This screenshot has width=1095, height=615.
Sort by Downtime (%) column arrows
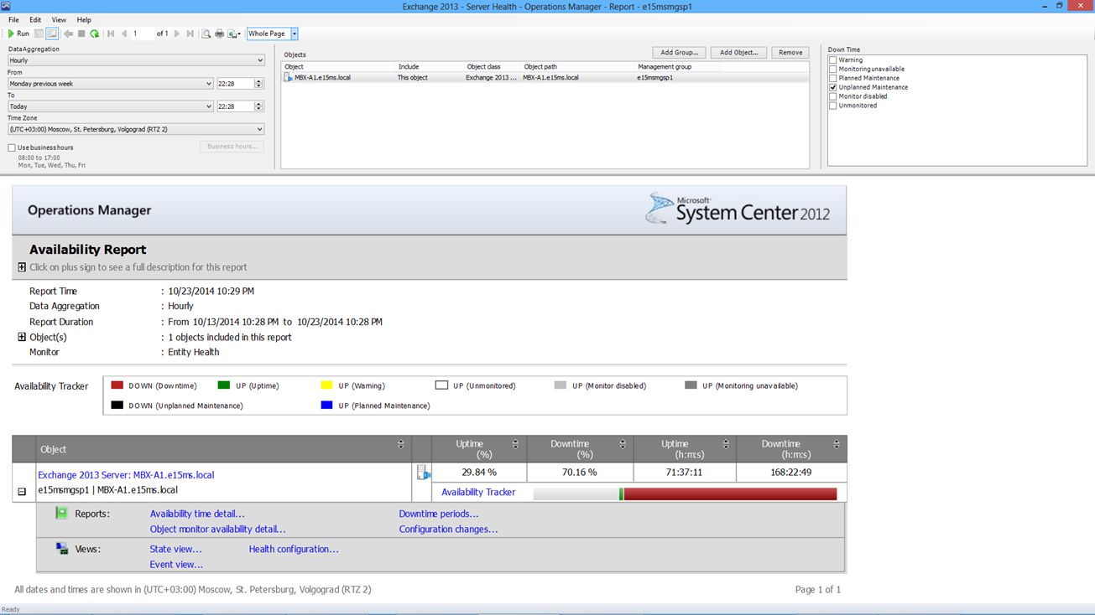[x=623, y=445]
